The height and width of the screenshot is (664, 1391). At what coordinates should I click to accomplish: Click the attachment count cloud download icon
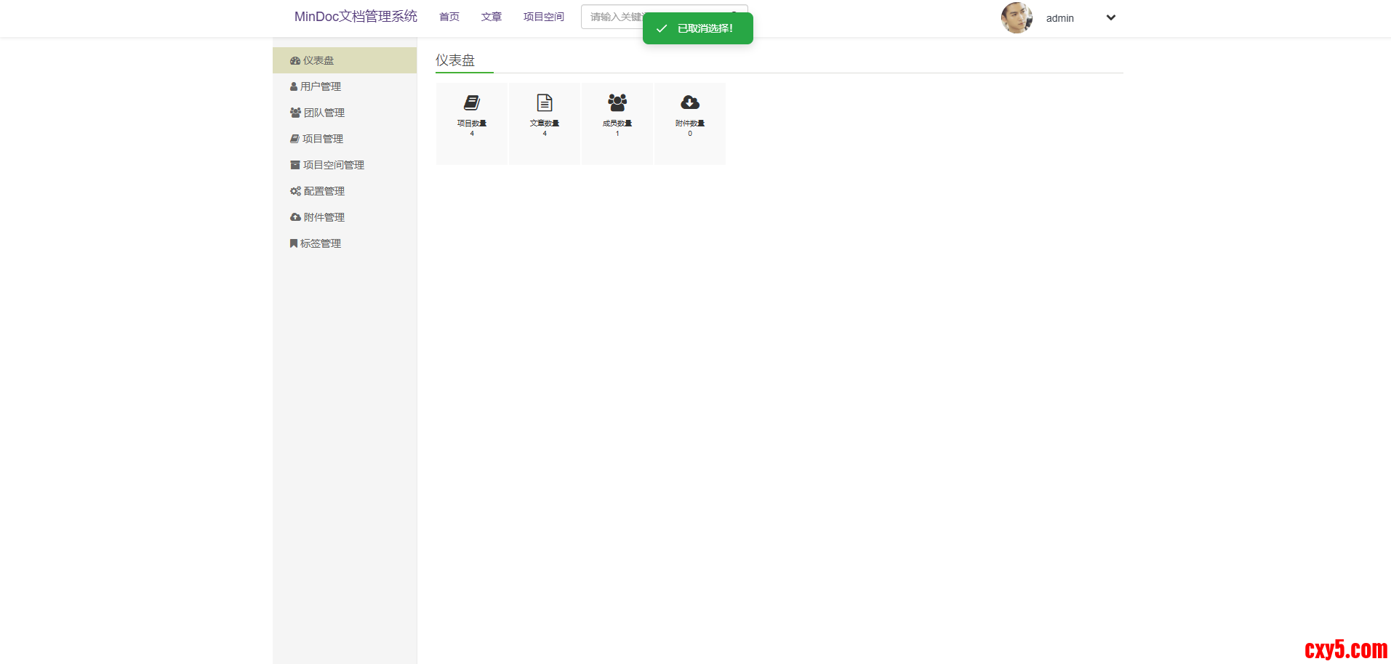(690, 102)
